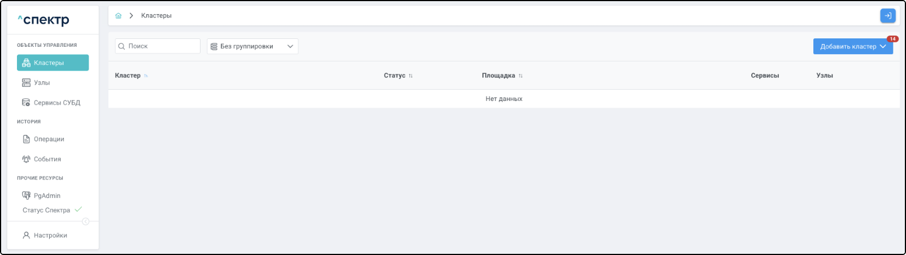The width and height of the screenshot is (906, 255).
Task: Open the Операции history page
Action: 49,139
